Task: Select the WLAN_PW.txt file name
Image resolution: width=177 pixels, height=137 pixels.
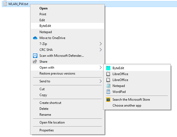Action: [18, 4]
